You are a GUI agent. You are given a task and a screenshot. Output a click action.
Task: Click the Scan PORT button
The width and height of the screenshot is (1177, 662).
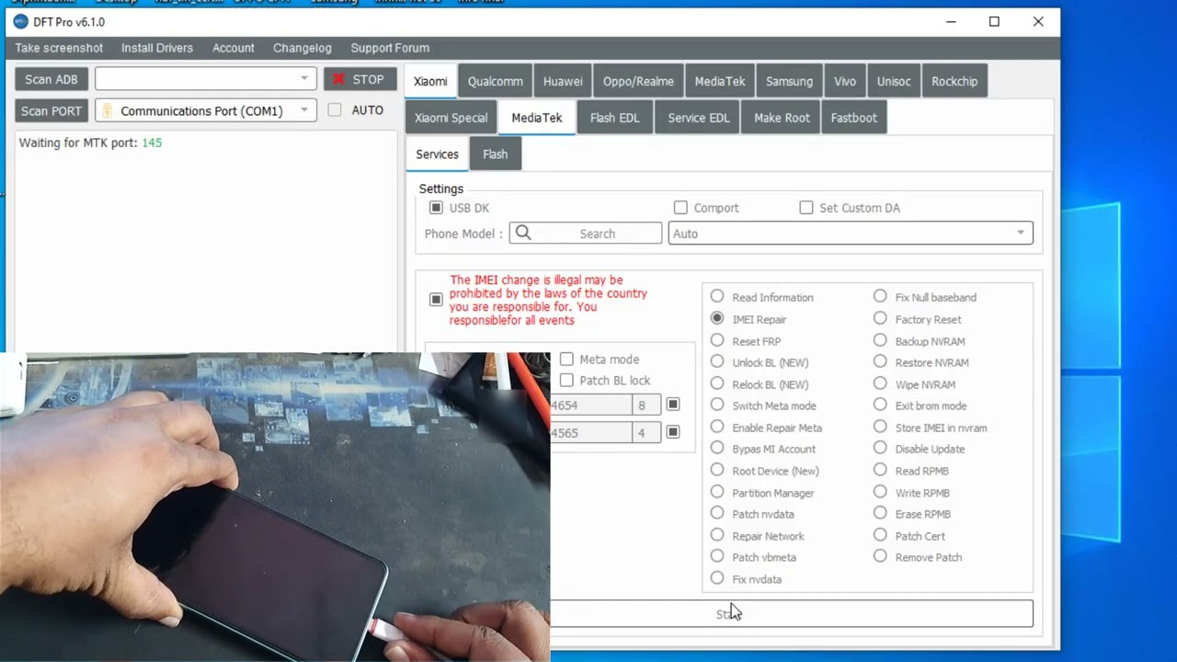click(51, 110)
